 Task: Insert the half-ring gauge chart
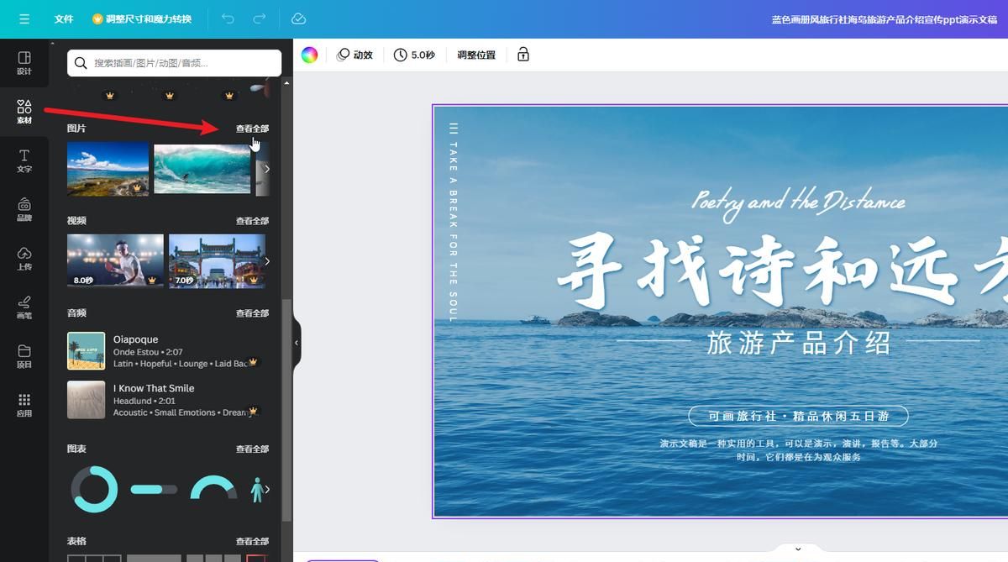point(213,487)
